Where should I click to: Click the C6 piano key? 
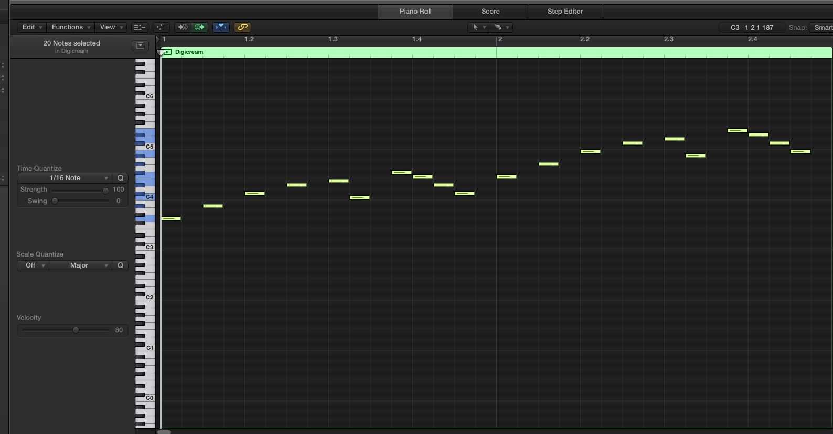(x=149, y=96)
